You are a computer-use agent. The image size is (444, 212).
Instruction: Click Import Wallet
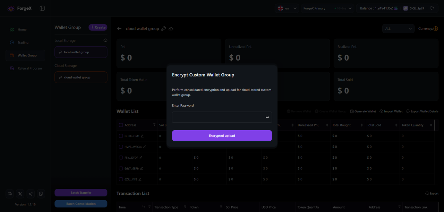pos(391,112)
